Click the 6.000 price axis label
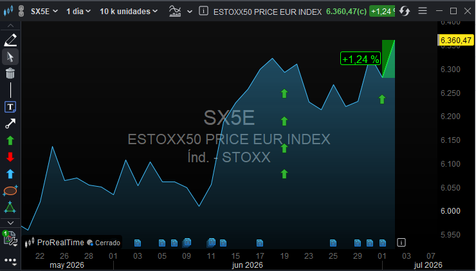This screenshot has height=271, width=476. [450, 211]
